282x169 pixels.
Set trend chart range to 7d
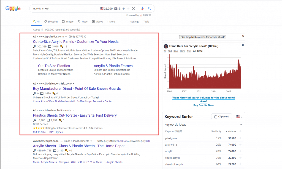click(x=165, y=51)
